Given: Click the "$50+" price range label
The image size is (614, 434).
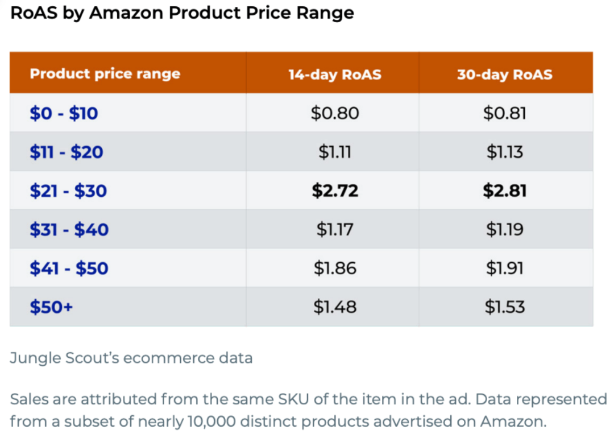Looking at the screenshot, I should point(51,307).
